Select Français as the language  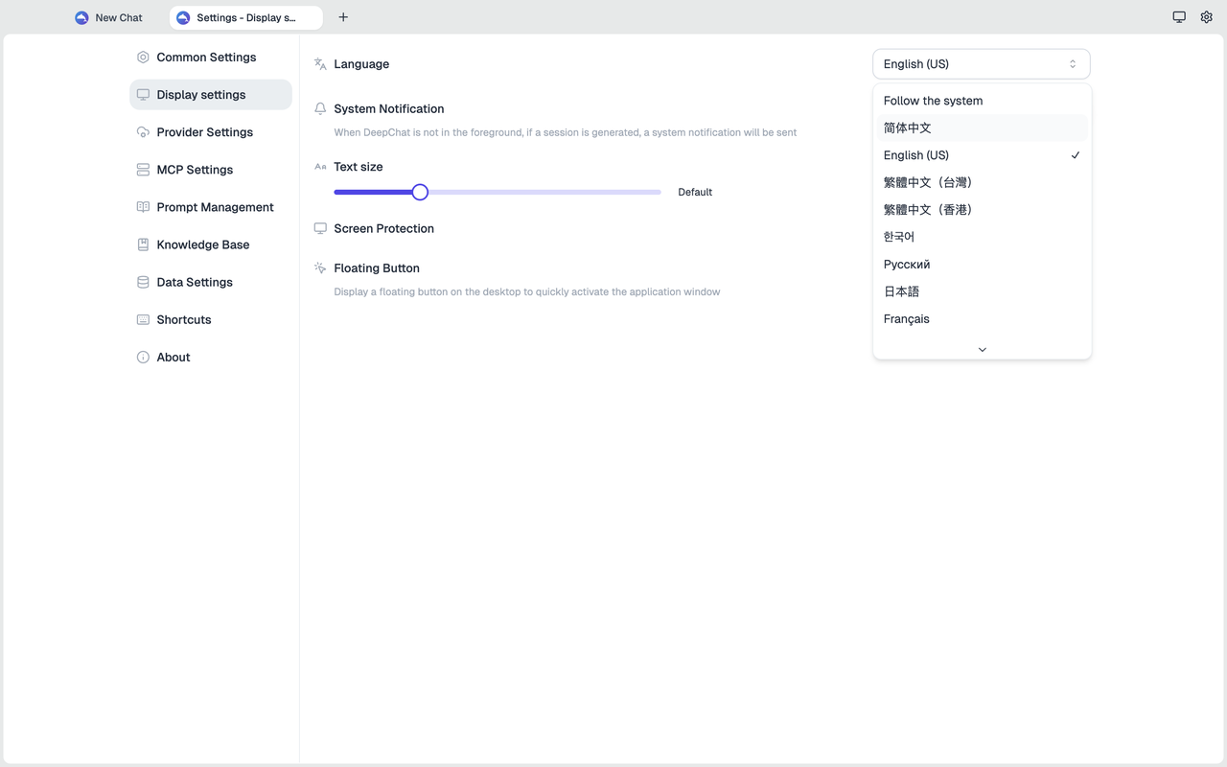click(x=906, y=318)
